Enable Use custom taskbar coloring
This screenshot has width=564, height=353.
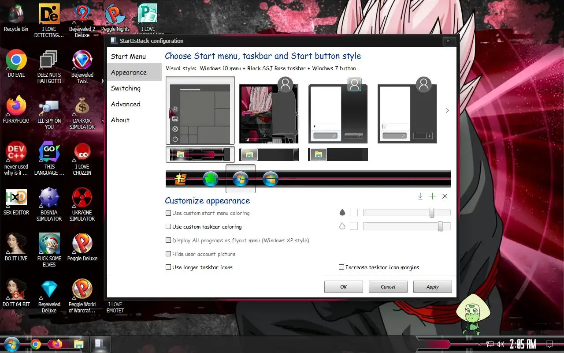click(x=204, y=227)
